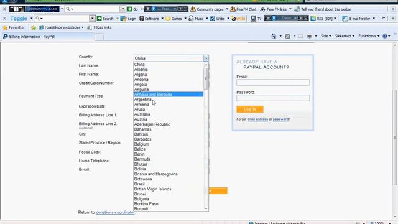This screenshot has height=224, width=398.
Task: Click the Login toolbar icon
Action: click(129, 19)
